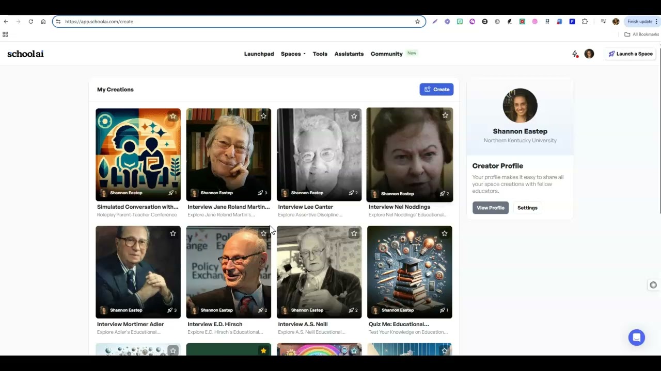The height and width of the screenshot is (371, 661).
Task: Open the chat support bubble
Action: click(637, 338)
